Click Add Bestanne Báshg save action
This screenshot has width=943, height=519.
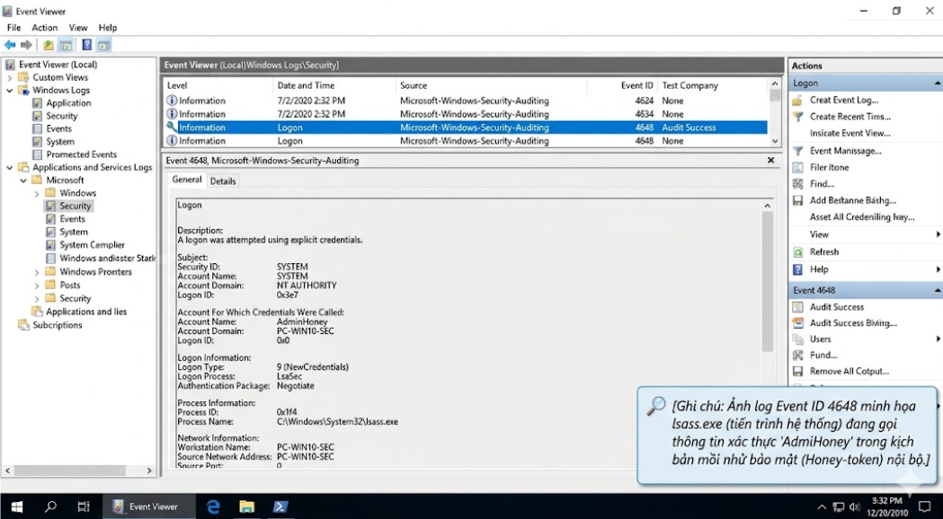click(853, 200)
